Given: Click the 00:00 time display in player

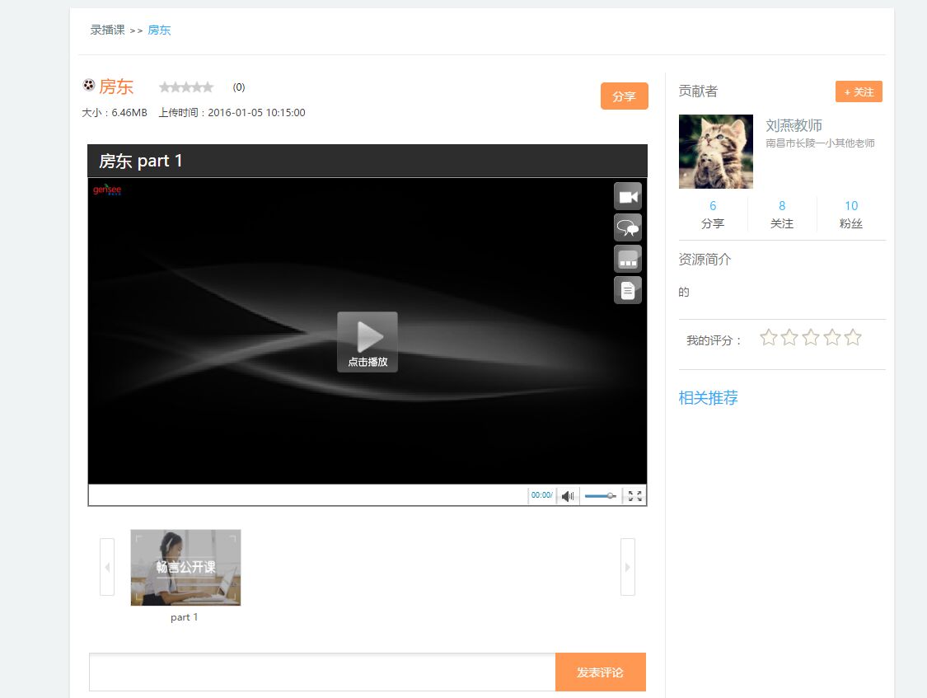Looking at the screenshot, I should 541,495.
